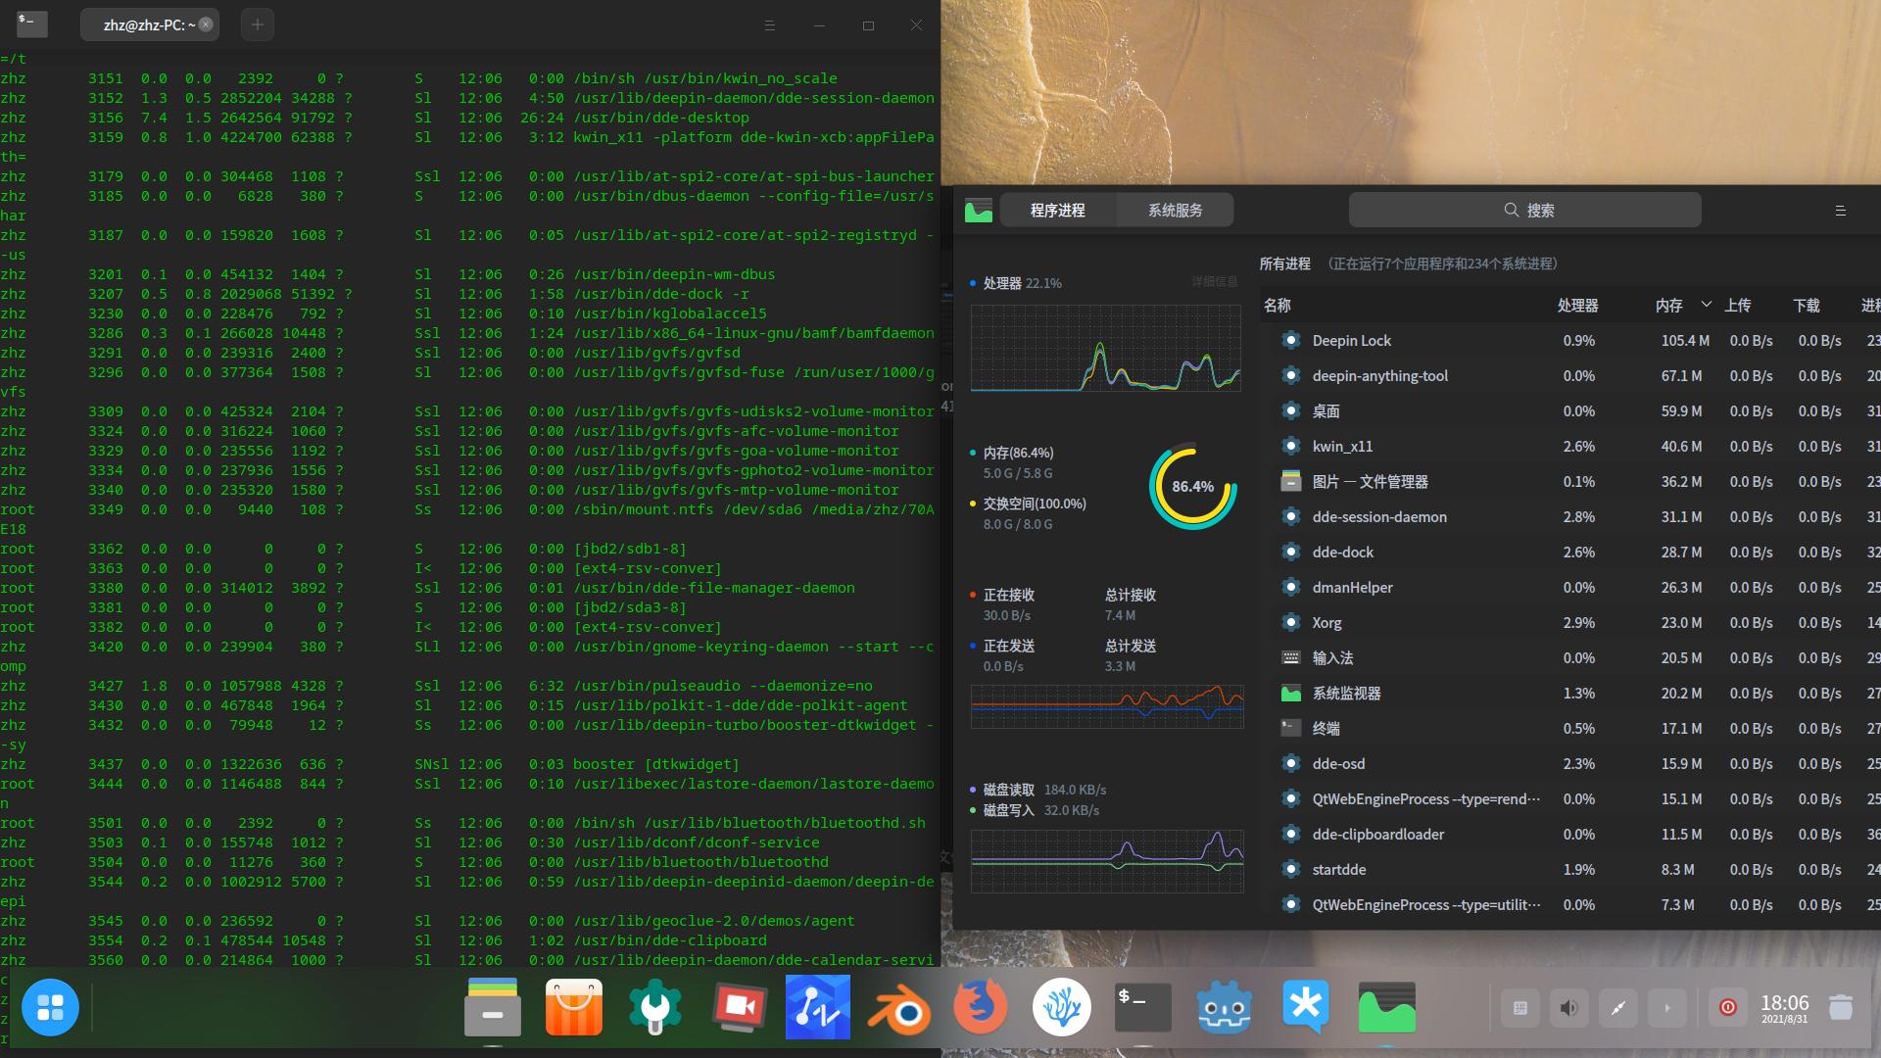Viewport: 1881px width, 1058px height.
Task: Click the terminal menu icon in title bar
Action: click(x=769, y=25)
